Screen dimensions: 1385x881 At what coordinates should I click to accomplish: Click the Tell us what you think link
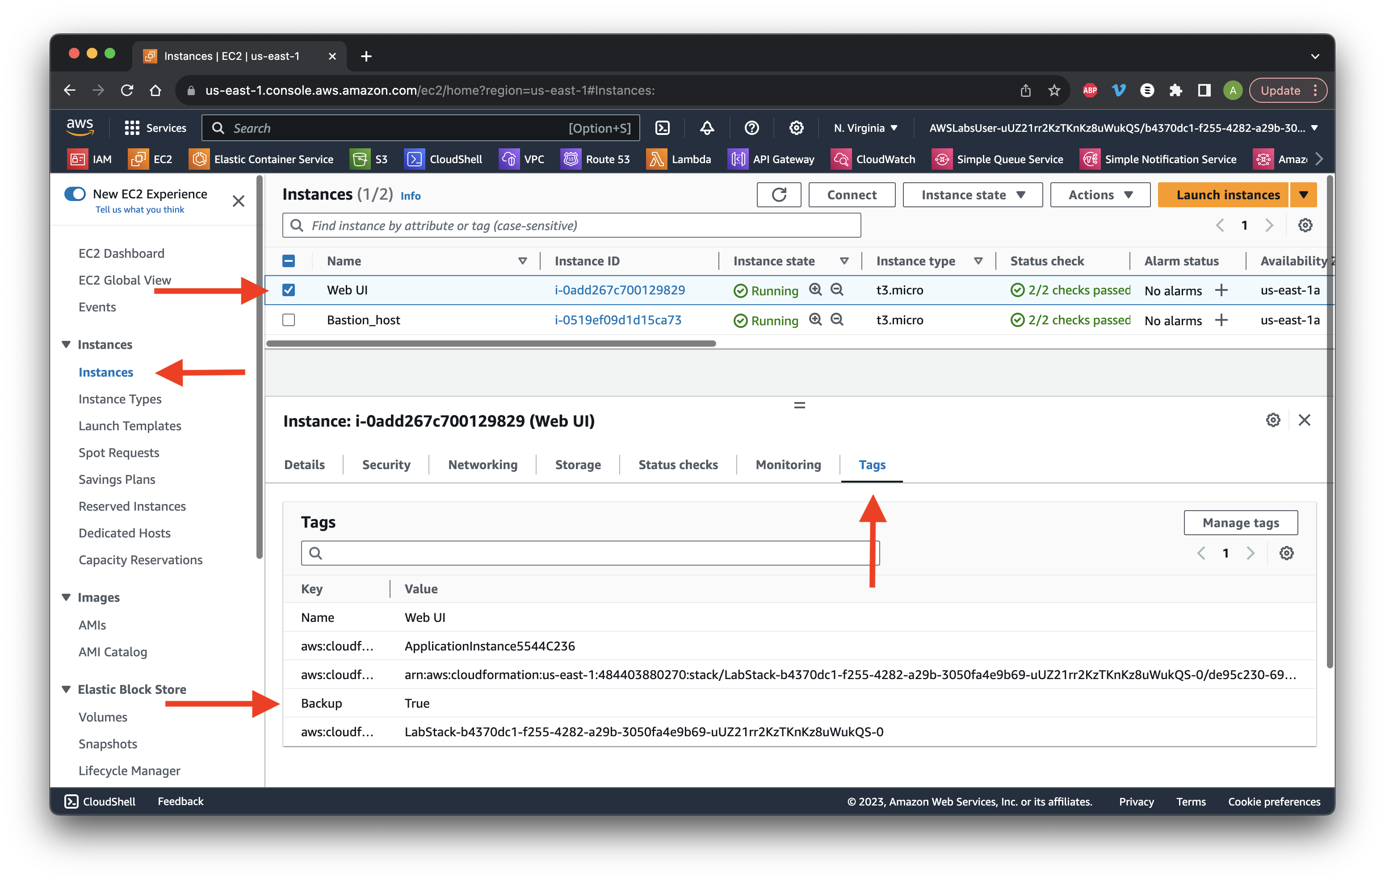(140, 210)
